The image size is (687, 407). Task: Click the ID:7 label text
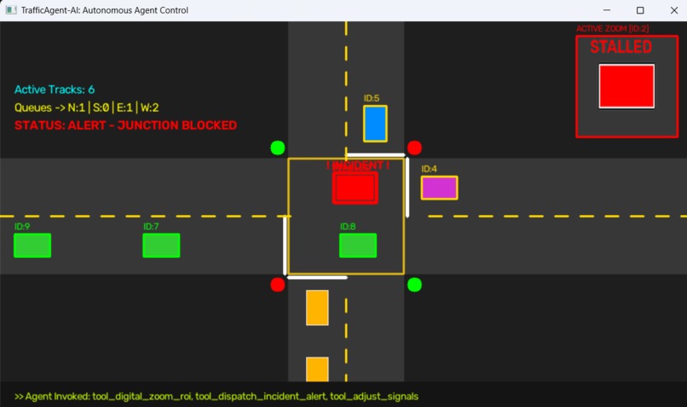click(151, 226)
